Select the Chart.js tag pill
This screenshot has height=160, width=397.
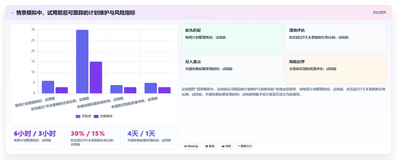pyautogui.click(x=191, y=146)
